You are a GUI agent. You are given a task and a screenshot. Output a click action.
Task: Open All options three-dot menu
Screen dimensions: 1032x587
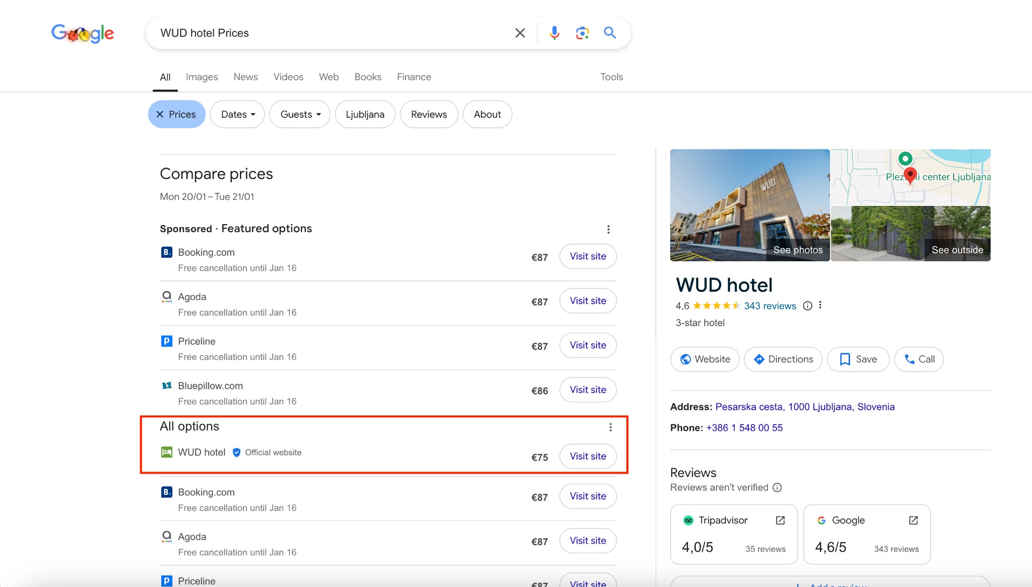610,427
